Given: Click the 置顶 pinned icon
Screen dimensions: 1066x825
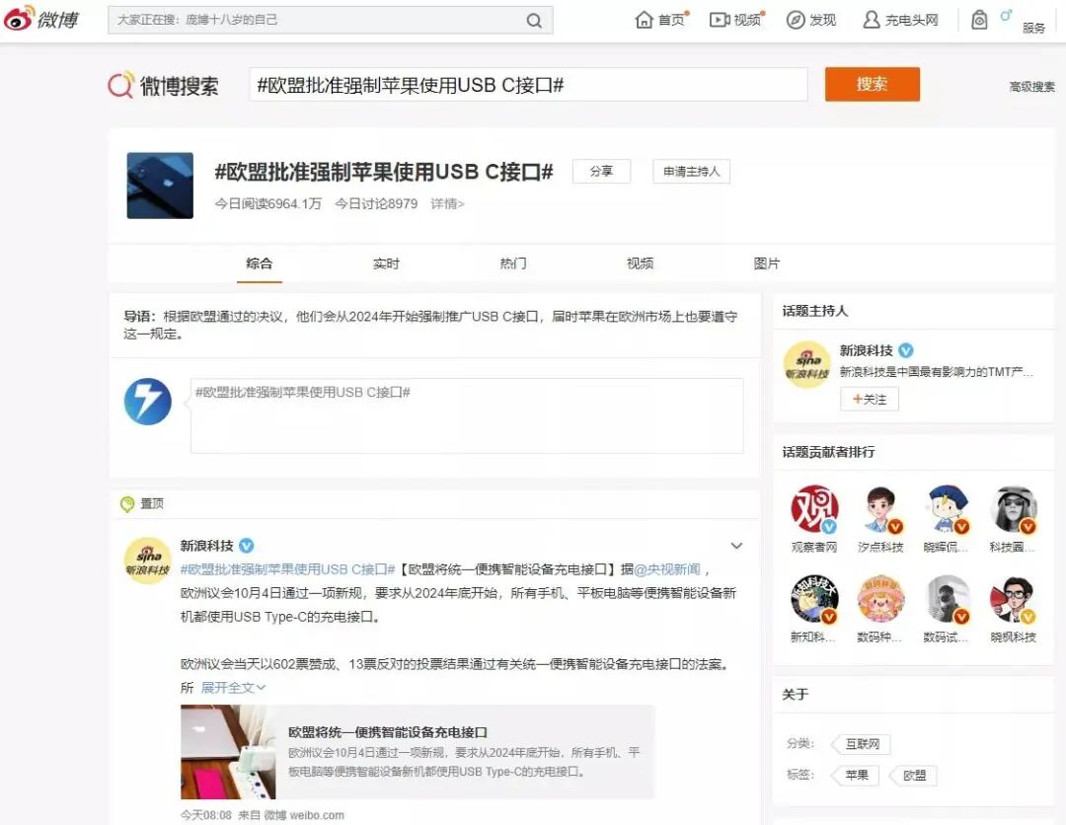Looking at the screenshot, I should (127, 504).
